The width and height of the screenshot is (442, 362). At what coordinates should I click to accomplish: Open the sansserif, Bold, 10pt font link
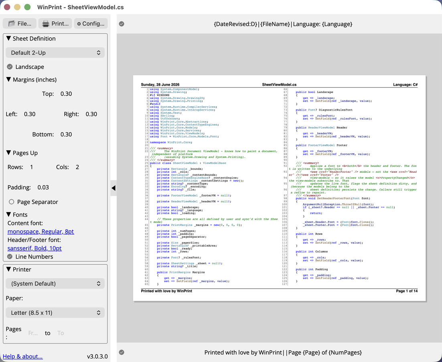coord(34,248)
